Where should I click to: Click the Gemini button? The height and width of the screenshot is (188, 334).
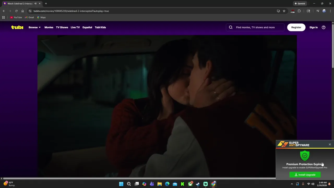300,3
